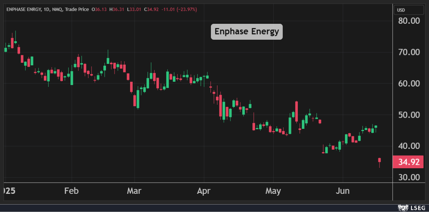
Task: Click the May label on the time axis
Action: click(x=273, y=191)
